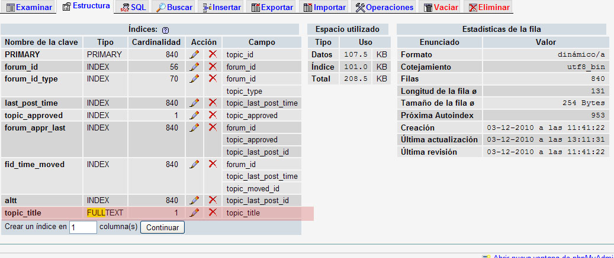Viewport: 614px width, 258px height.
Task: Click the Última actualización date value
Action: click(546, 140)
